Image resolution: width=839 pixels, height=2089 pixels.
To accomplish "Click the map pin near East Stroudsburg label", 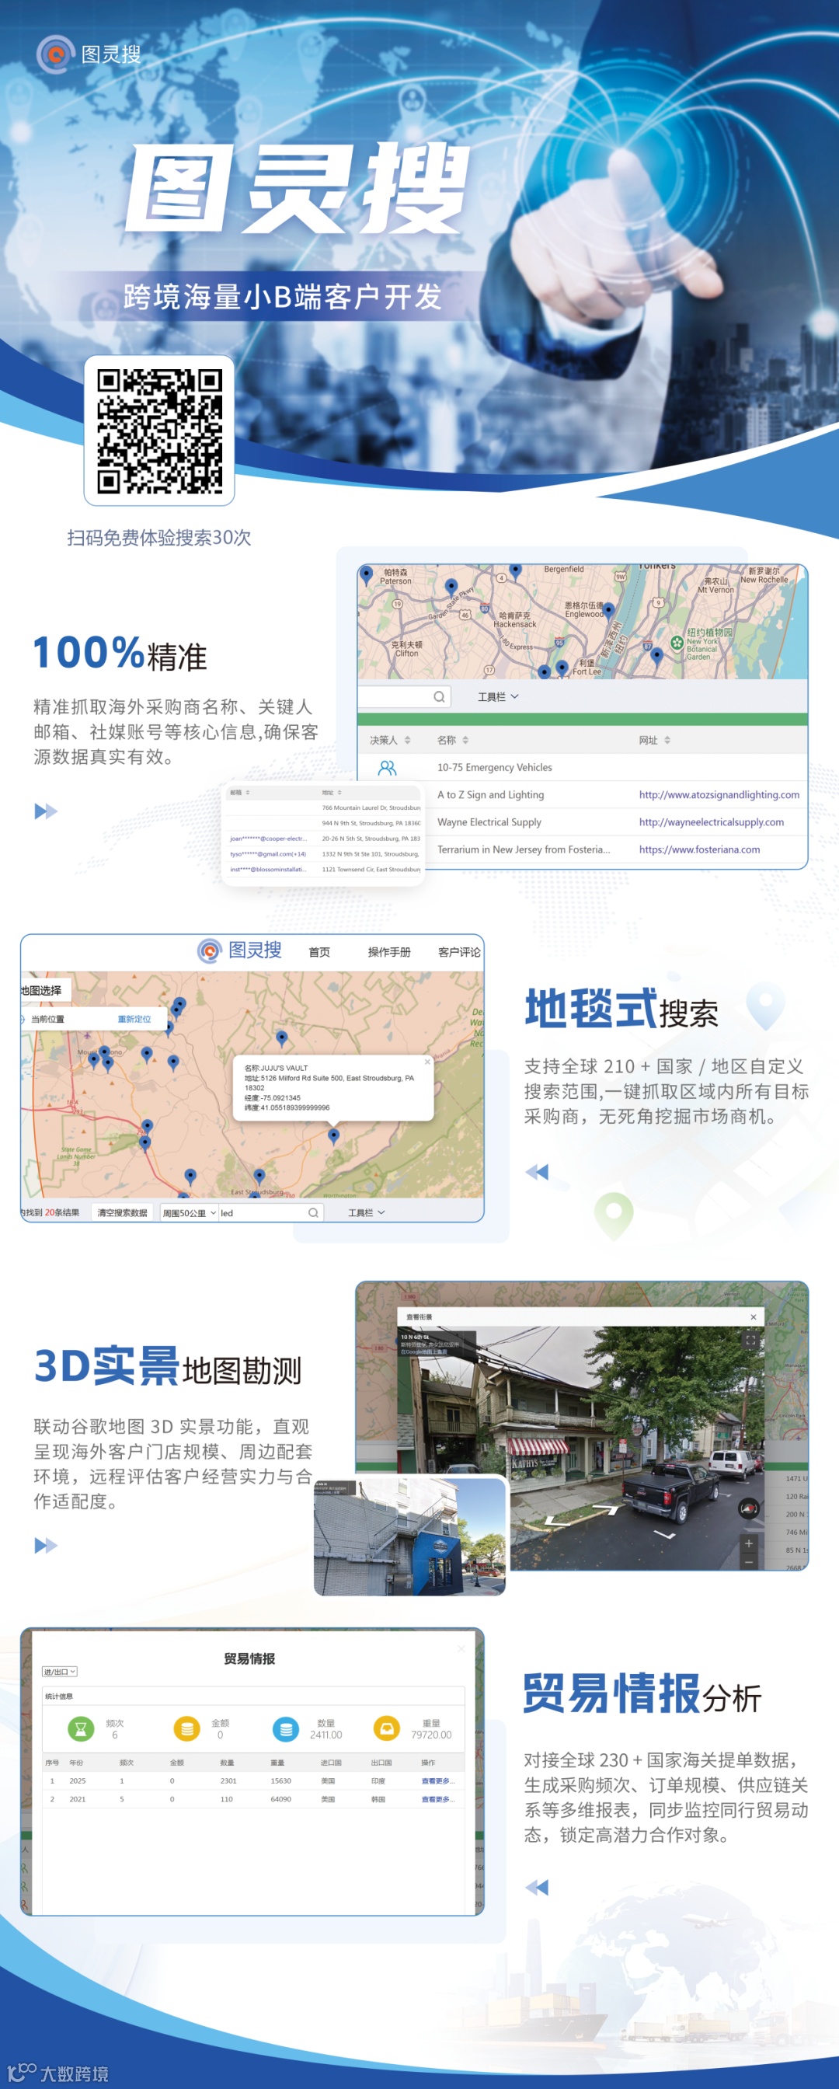I will [x=259, y=1177].
